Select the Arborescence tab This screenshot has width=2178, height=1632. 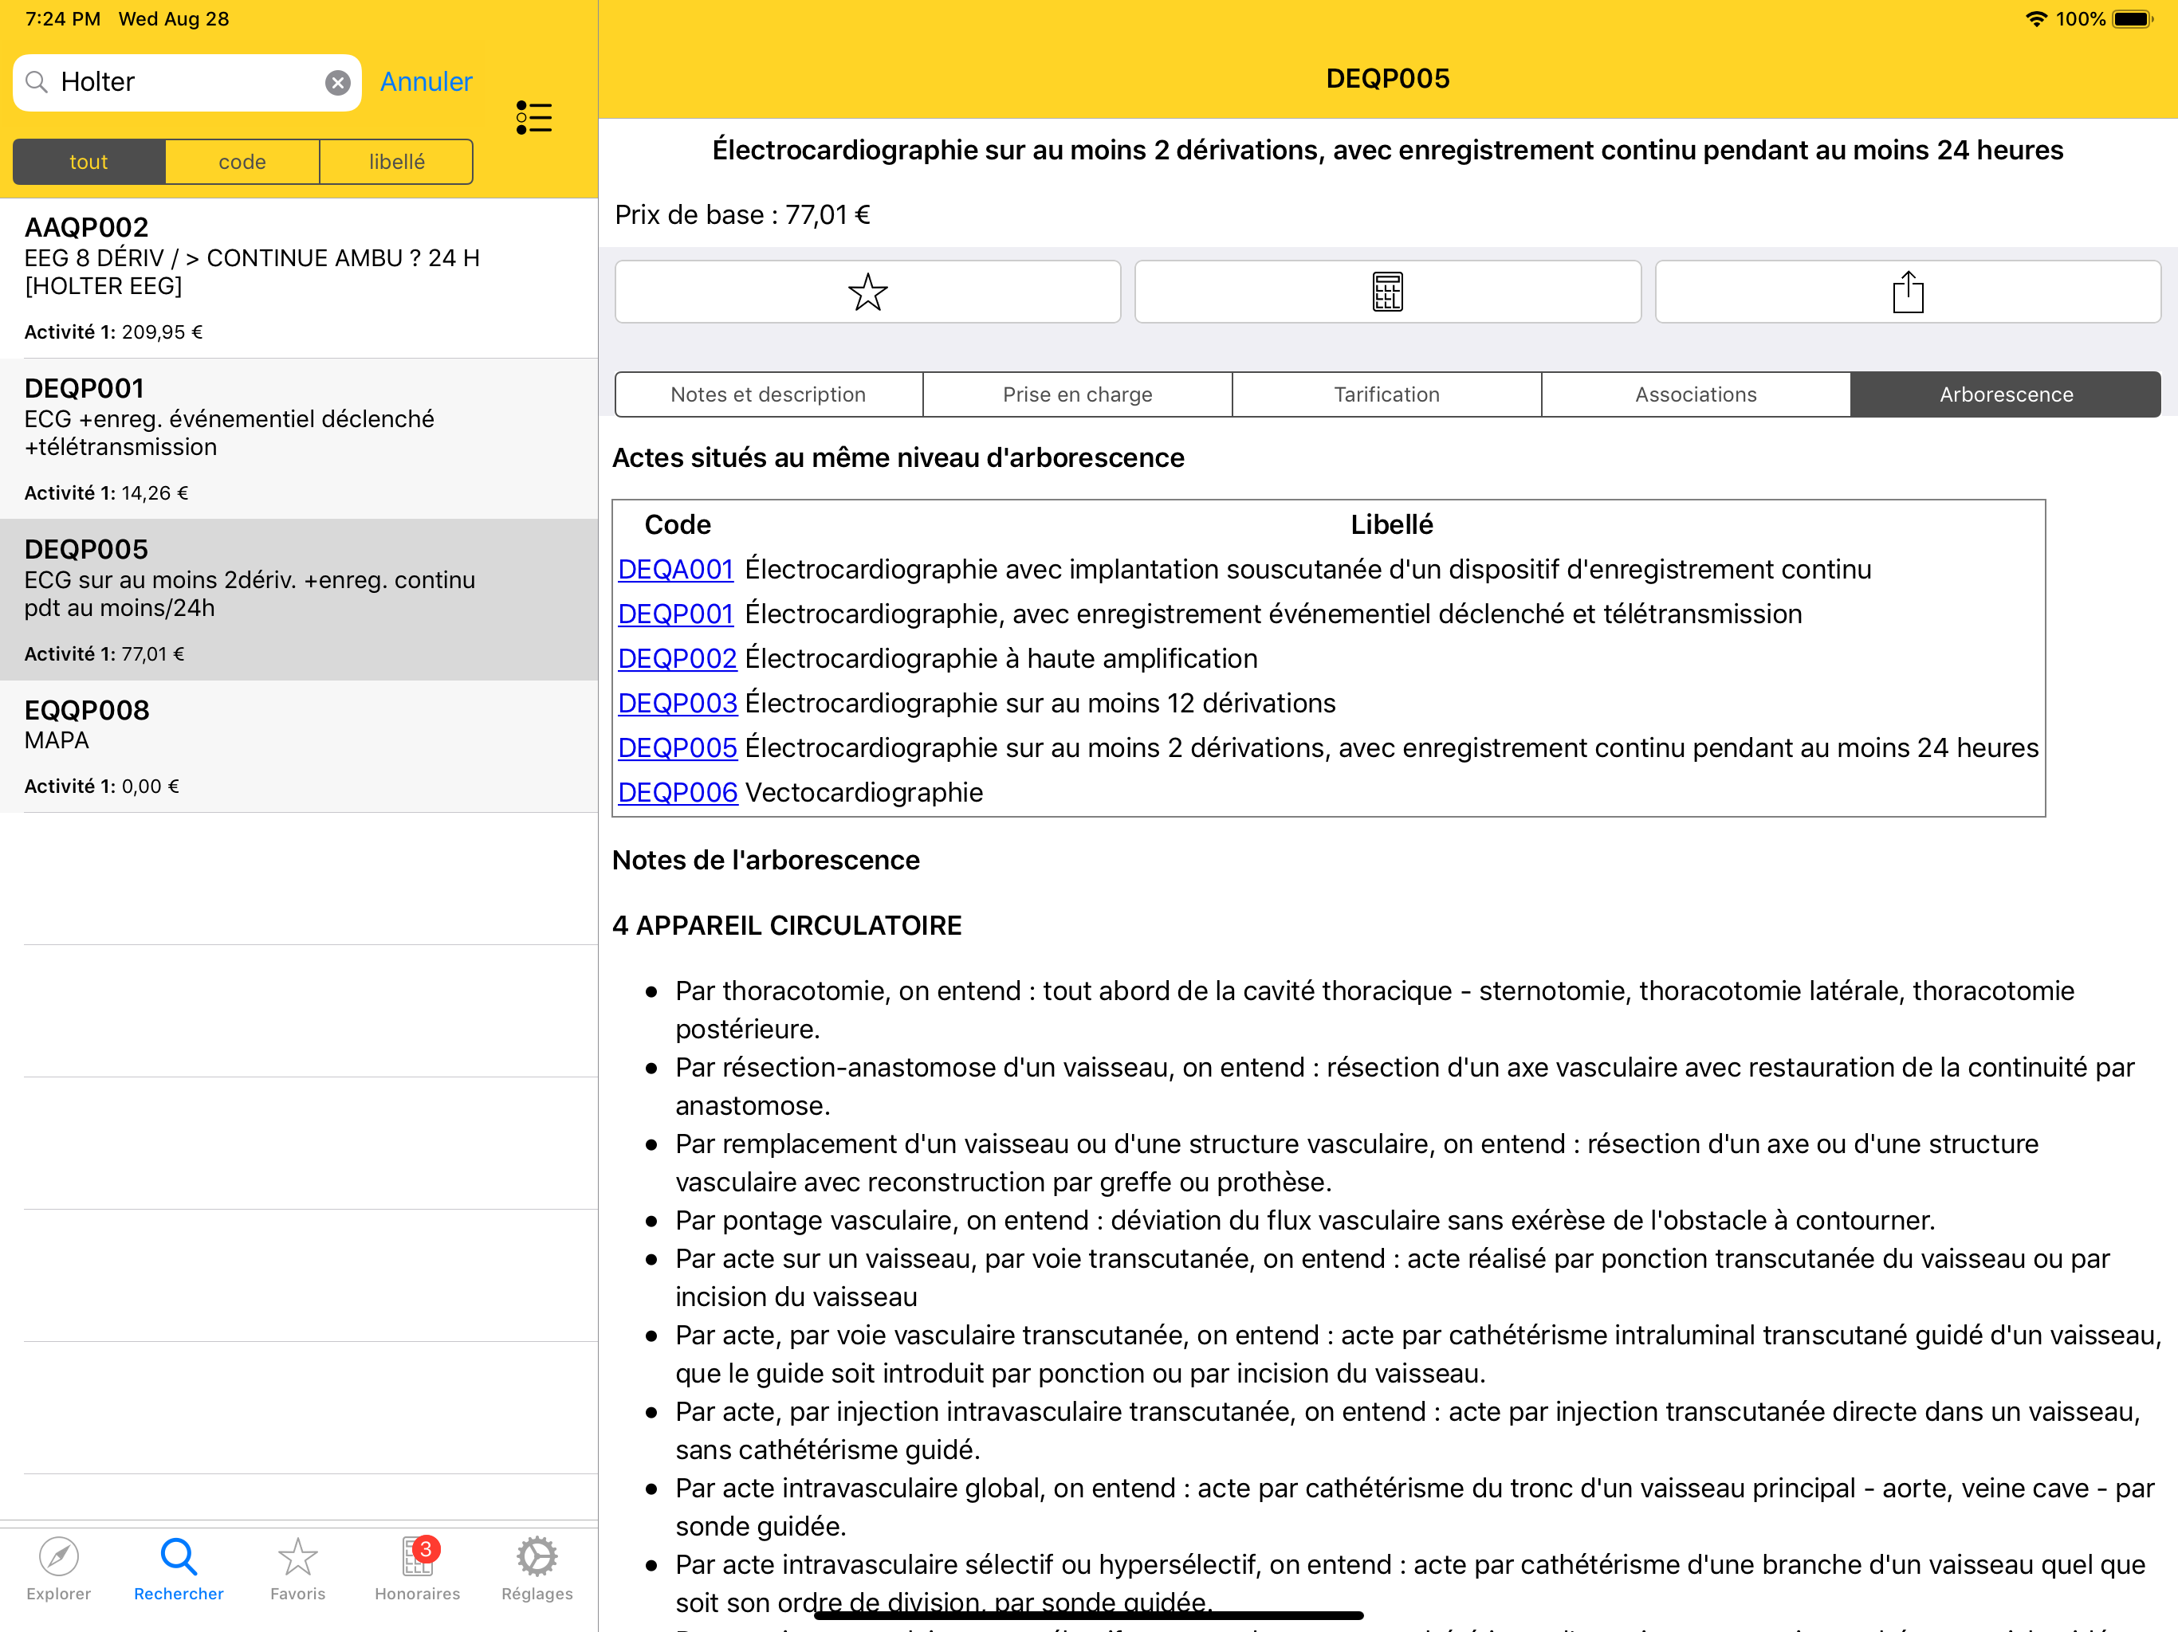point(2007,394)
